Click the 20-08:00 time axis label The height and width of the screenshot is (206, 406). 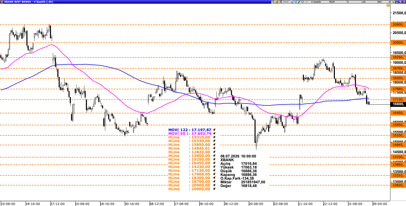(x=256, y=204)
